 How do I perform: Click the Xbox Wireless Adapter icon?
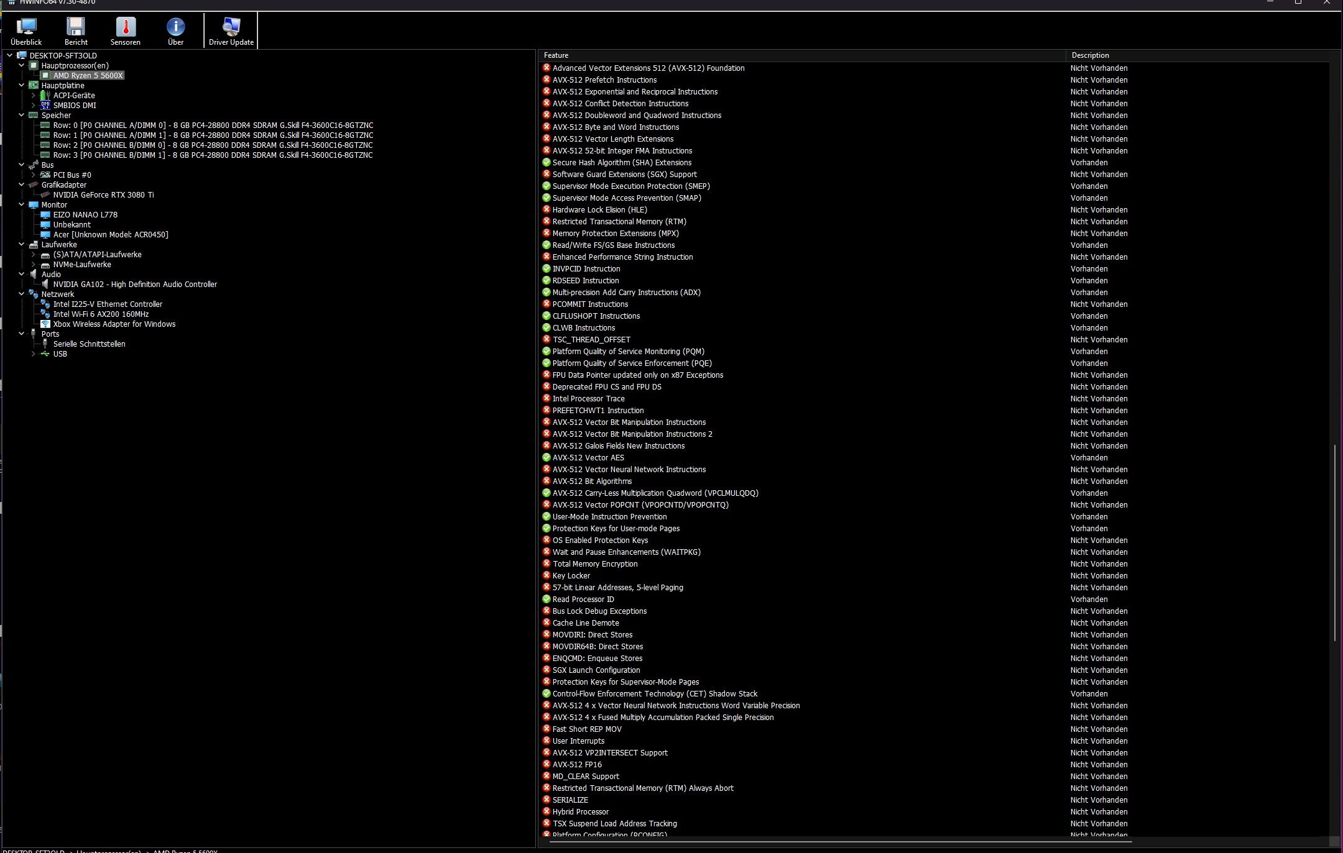click(x=45, y=324)
